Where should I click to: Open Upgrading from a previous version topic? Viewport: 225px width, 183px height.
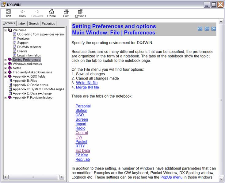(x=41, y=34)
